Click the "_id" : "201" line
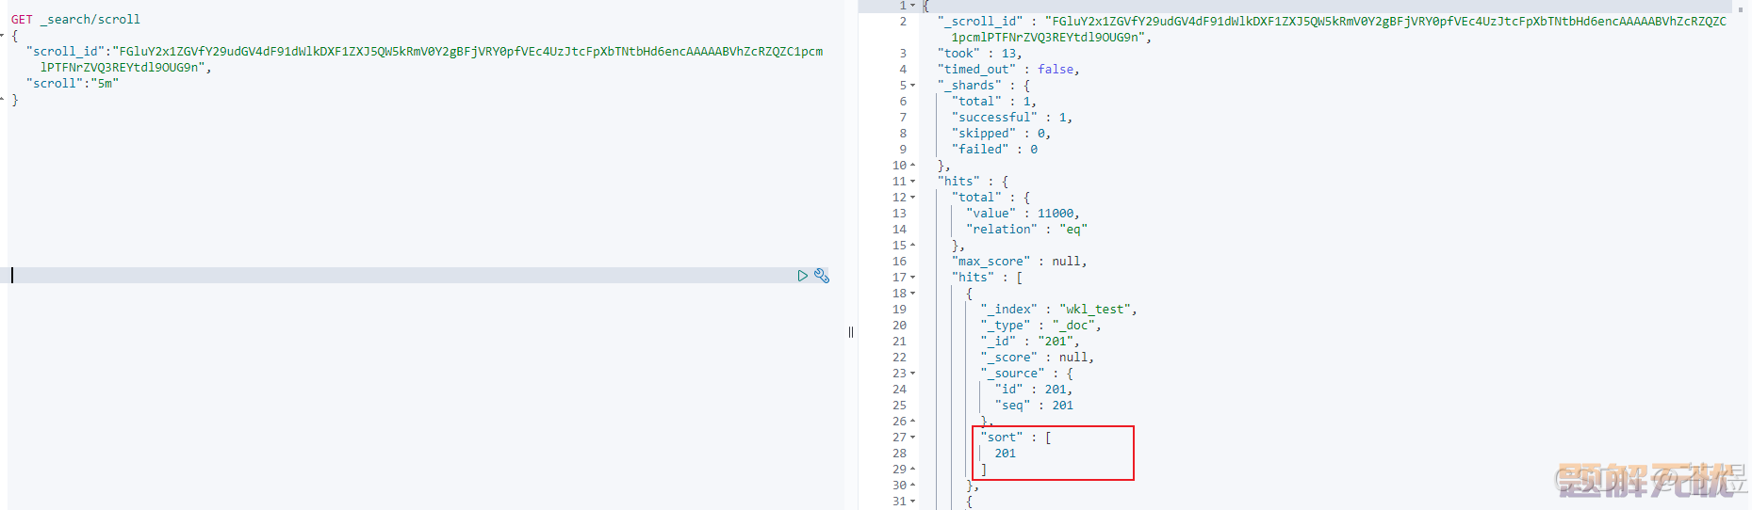The image size is (1752, 510). click(x=1030, y=342)
